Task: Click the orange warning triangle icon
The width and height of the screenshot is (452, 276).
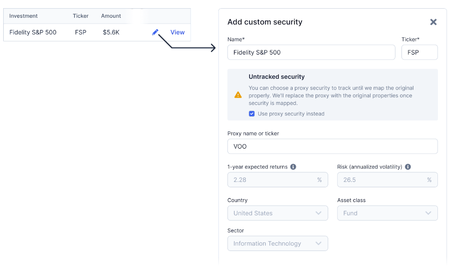Action: (x=238, y=95)
